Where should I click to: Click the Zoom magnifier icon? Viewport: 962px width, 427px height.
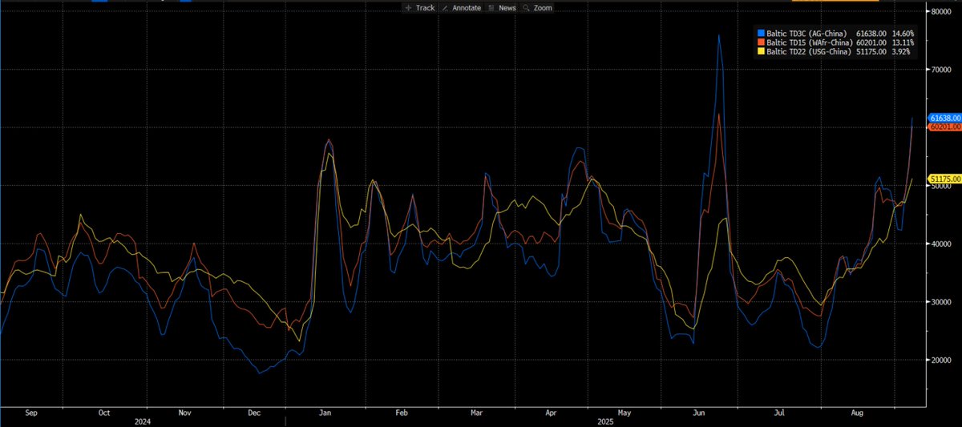pos(527,8)
